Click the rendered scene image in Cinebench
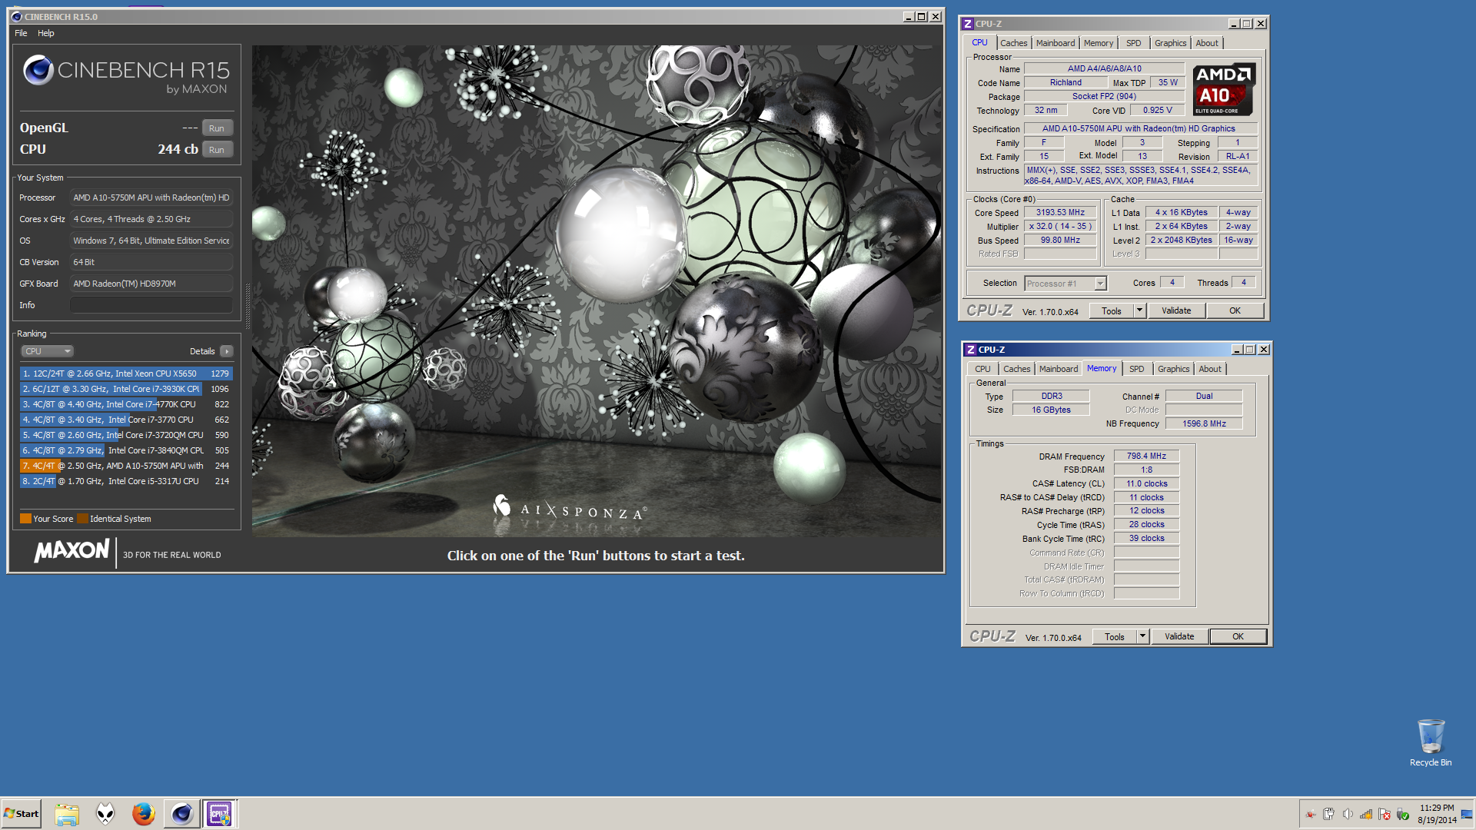Image resolution: width=1476 pixels, height=830 pixels. pyautogui.click(x=597, y=290)
